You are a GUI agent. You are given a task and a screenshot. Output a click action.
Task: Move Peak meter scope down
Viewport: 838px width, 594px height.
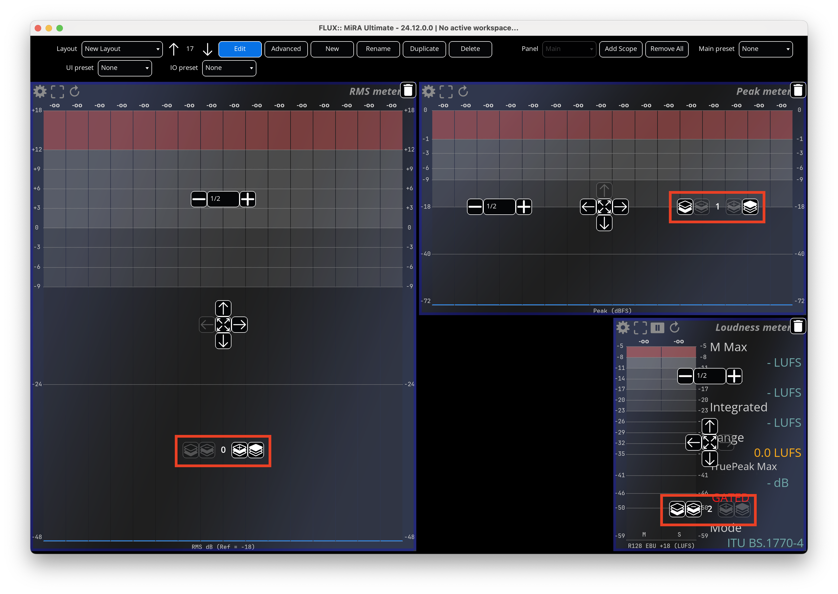point(604,223)
